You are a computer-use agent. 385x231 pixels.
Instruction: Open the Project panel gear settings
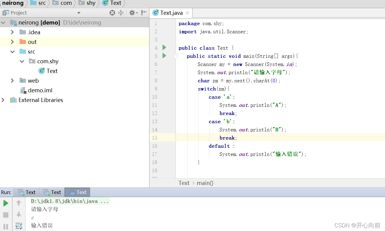(x=133, y=13)
